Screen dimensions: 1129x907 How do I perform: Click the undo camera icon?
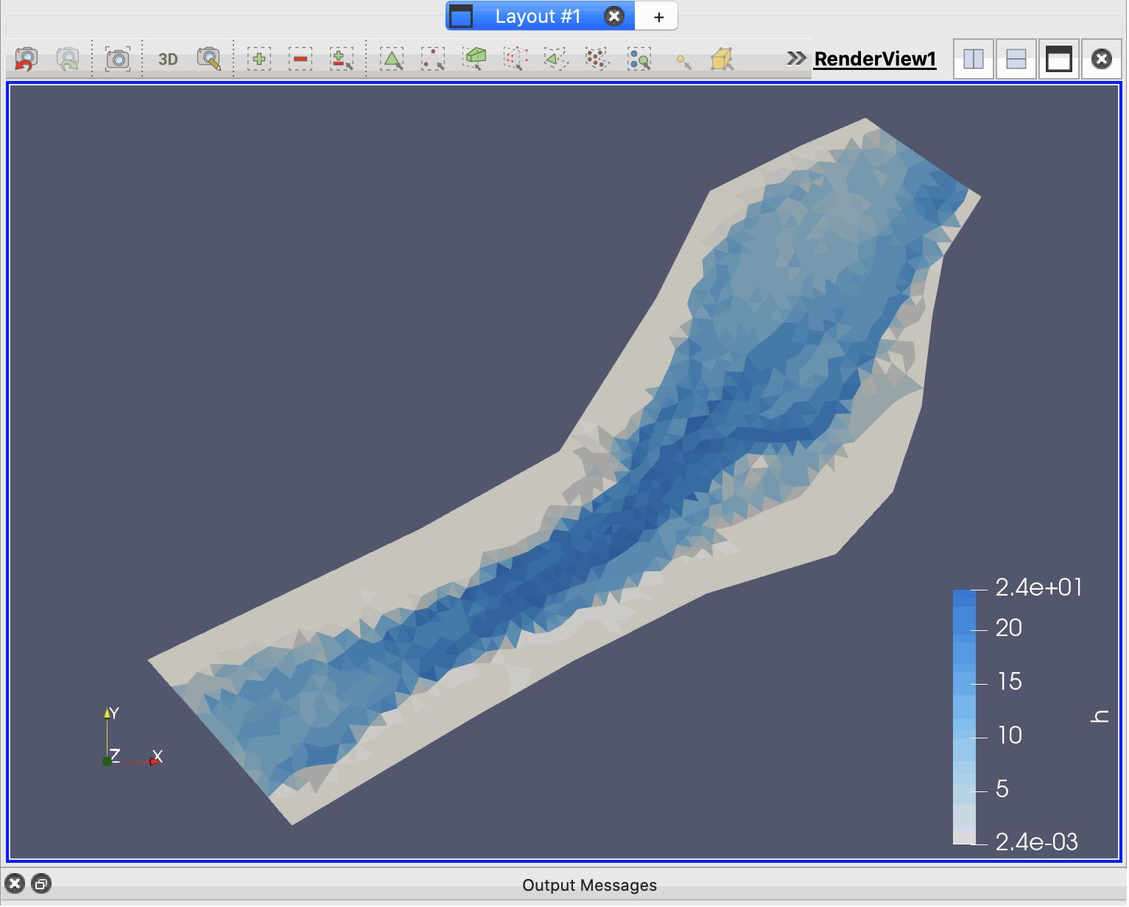(26, 59)
